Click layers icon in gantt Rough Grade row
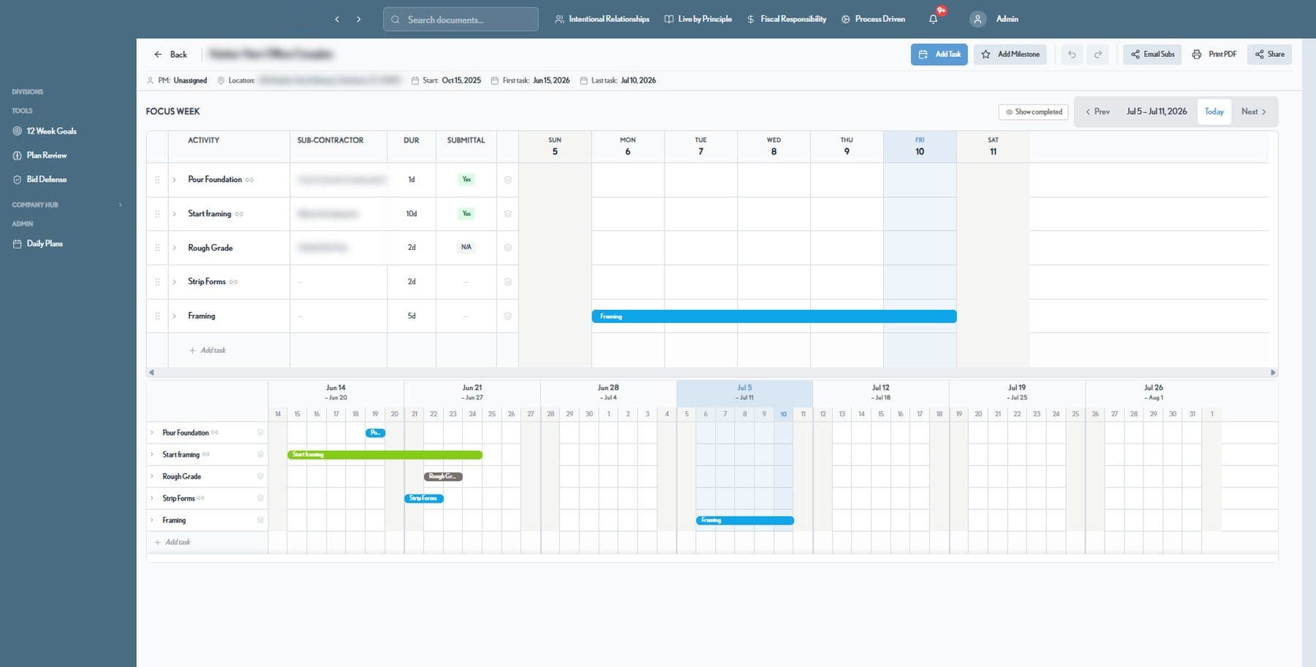This screenshot has width=1316, height=667. (x=260, y=476)
